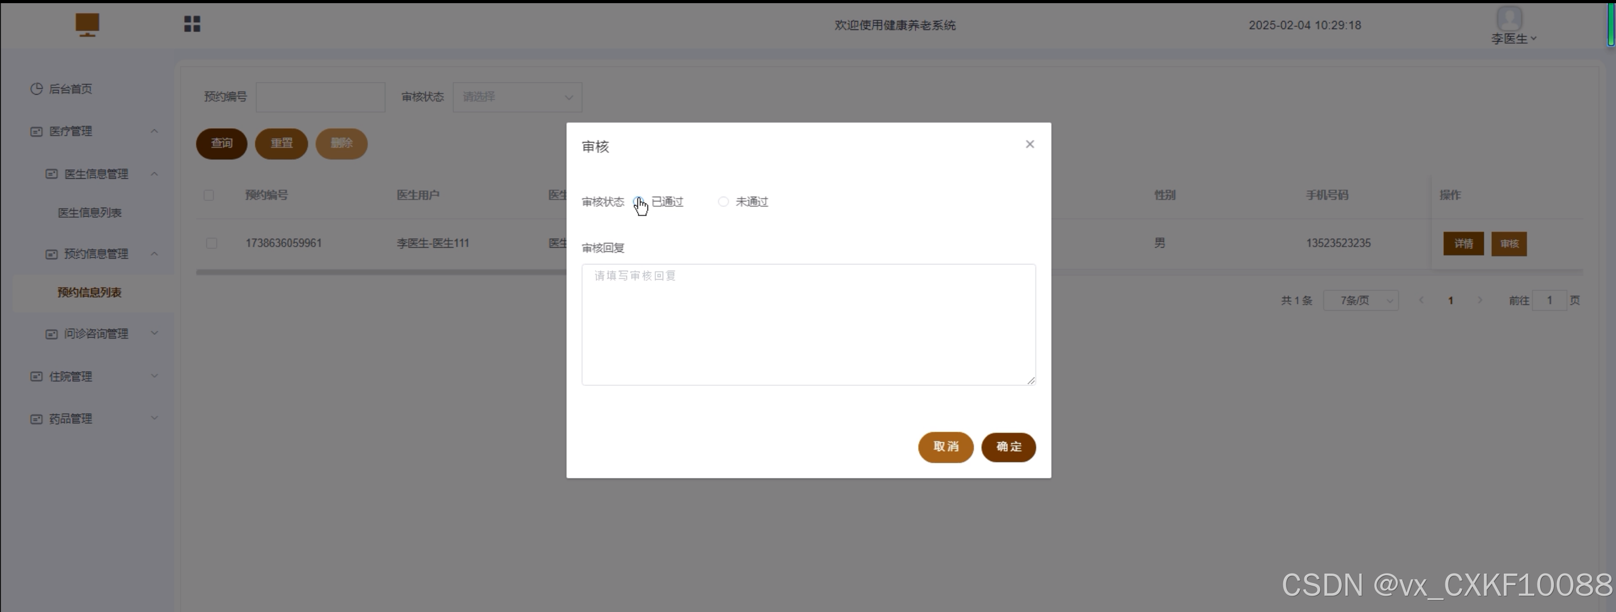Select the 未通过 radio button
The image size is (1616, 612).
pos(723,202)
